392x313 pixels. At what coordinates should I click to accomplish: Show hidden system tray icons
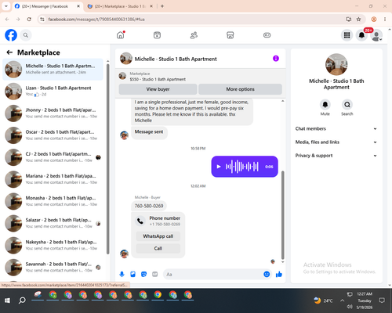[342, 300]
